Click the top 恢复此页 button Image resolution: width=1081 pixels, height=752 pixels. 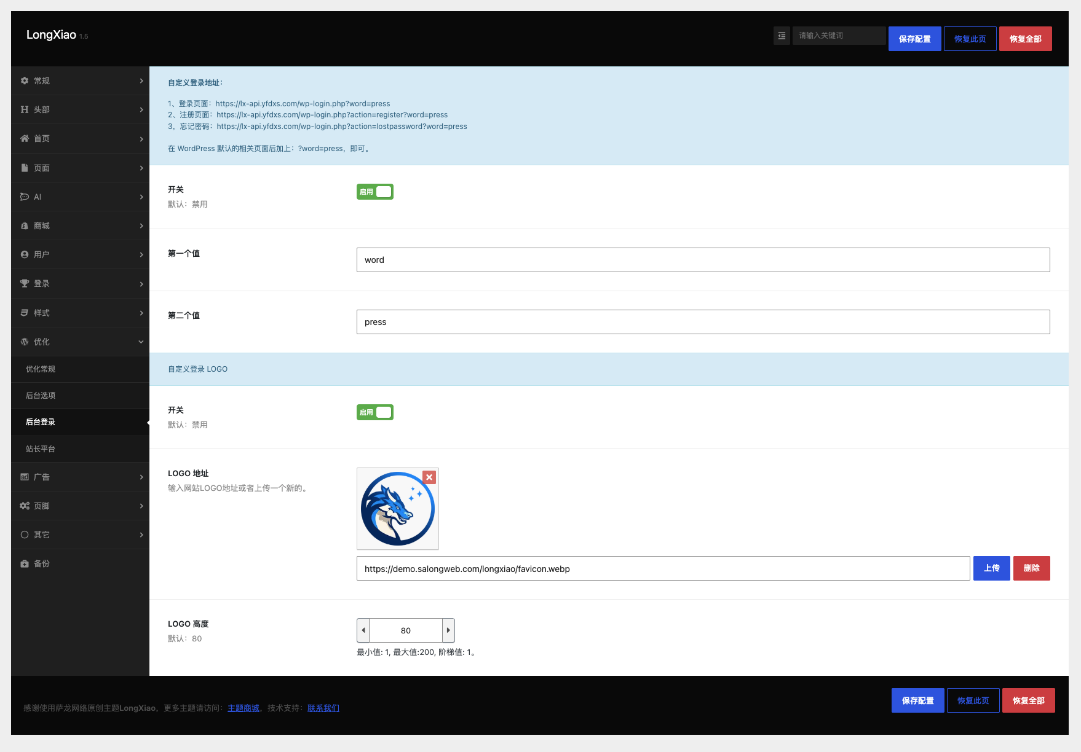(970, 39)
